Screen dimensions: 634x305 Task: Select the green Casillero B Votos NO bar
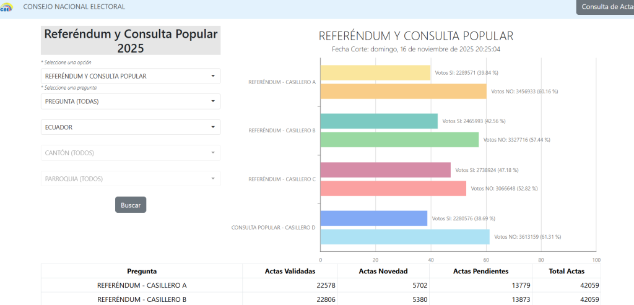tap(399, 140)
